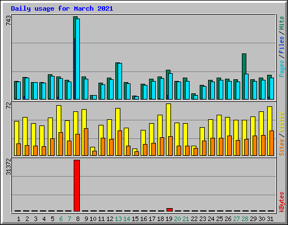Click the orange sites bar for day 13
288x225 pixels.
[x=120, y=143]
